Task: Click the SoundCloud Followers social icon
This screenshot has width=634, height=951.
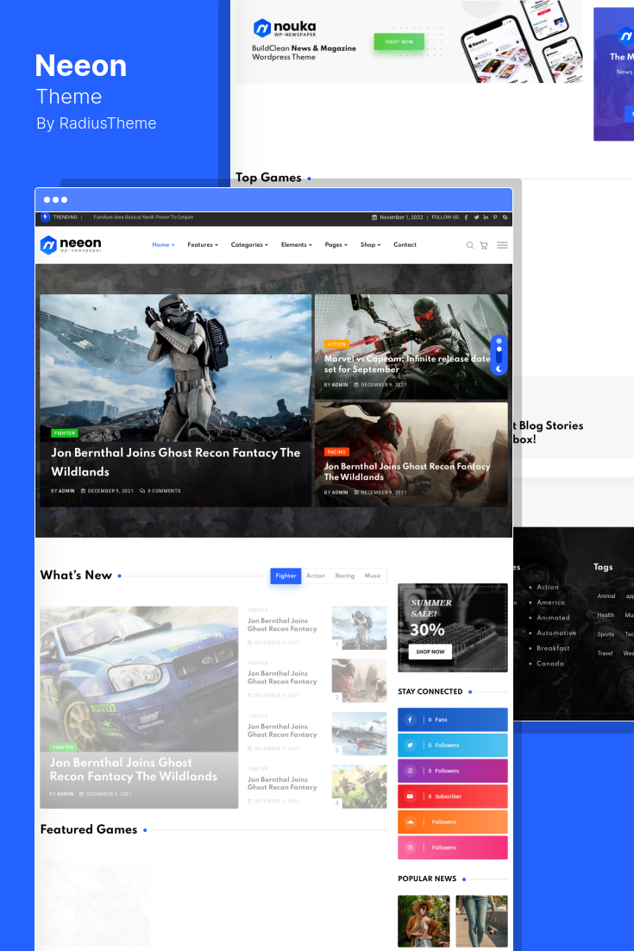Action: [x=411, y=822]
